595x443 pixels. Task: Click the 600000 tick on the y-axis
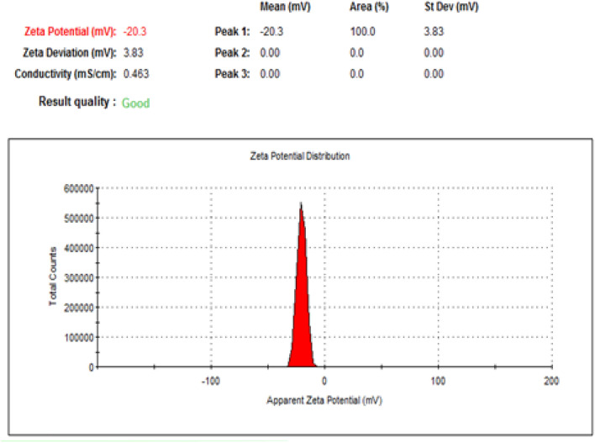pyautogui.click(x=79, y=189)
